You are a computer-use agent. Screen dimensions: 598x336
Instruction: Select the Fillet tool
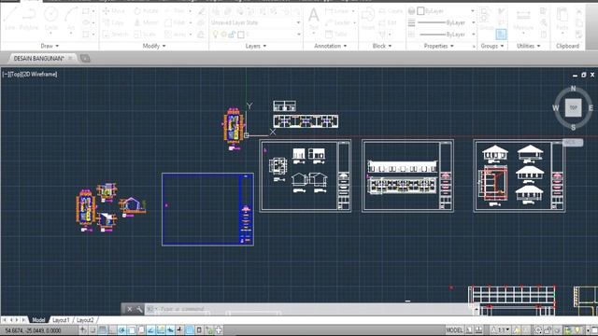point(175,22)
